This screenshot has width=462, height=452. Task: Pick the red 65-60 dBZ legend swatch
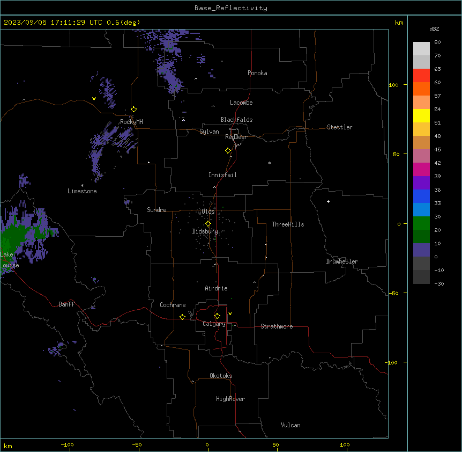[x=421, y=75]
